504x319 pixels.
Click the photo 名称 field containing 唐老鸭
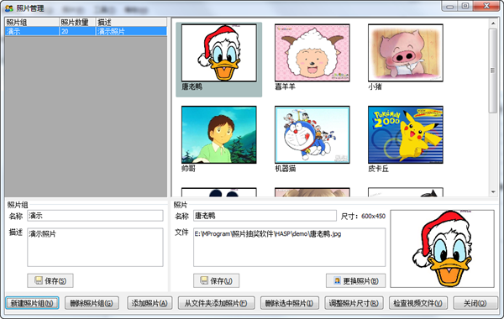point(265,216)
